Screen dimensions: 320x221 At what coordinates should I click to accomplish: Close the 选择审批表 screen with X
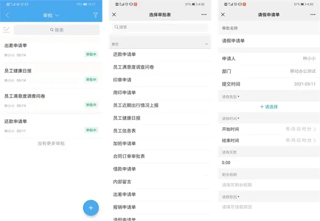(x=114, y=15)
